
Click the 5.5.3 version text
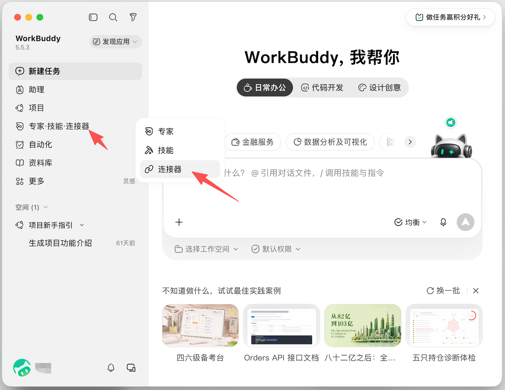tap(23, 48)
